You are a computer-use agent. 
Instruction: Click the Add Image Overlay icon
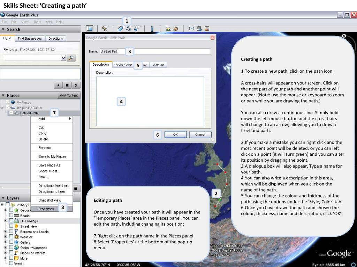[x=137, y=29]
